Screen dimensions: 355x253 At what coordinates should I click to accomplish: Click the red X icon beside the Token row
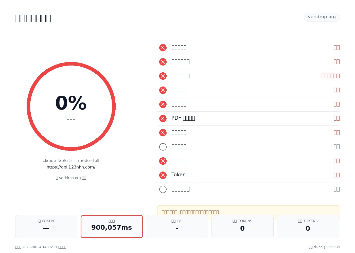(163, 175)
